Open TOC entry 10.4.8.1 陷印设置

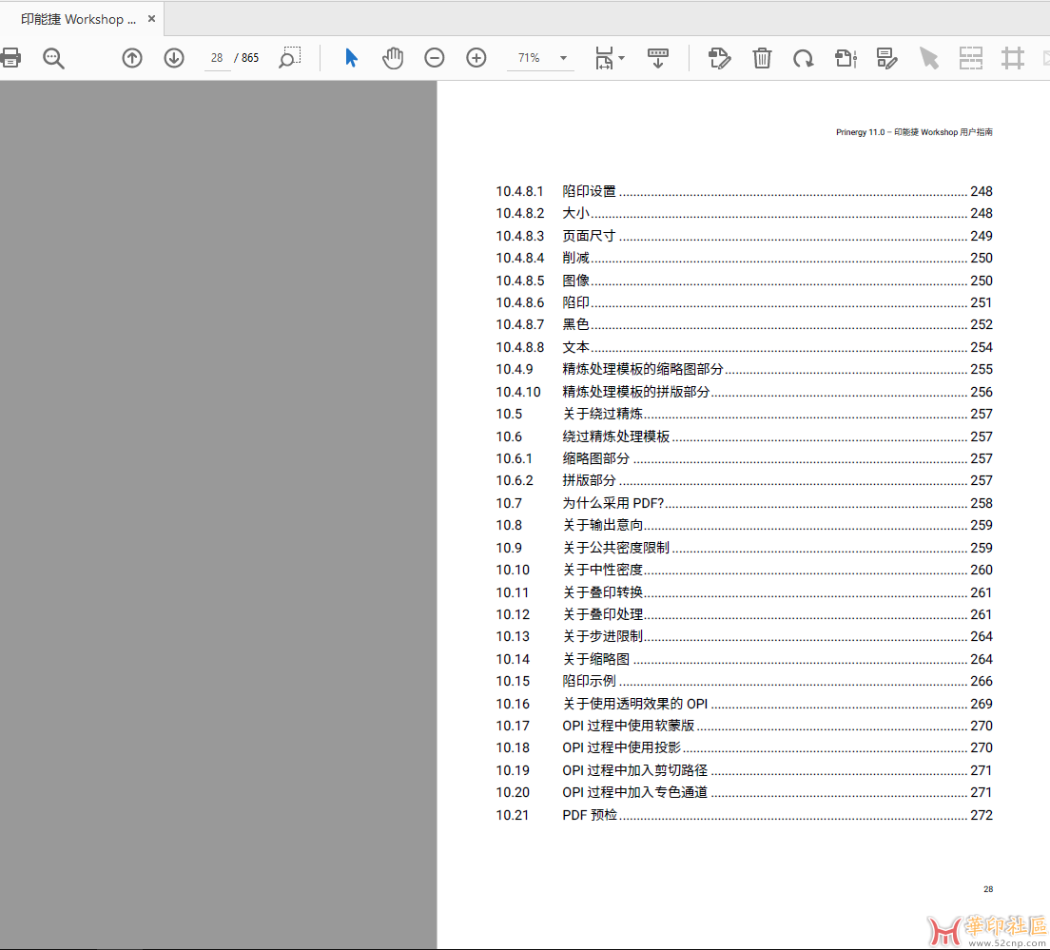(x=744, y=191)
